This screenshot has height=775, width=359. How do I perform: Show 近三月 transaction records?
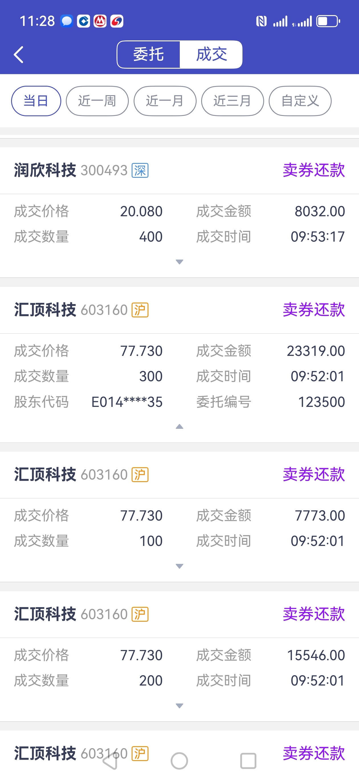[x=232, y=101]
